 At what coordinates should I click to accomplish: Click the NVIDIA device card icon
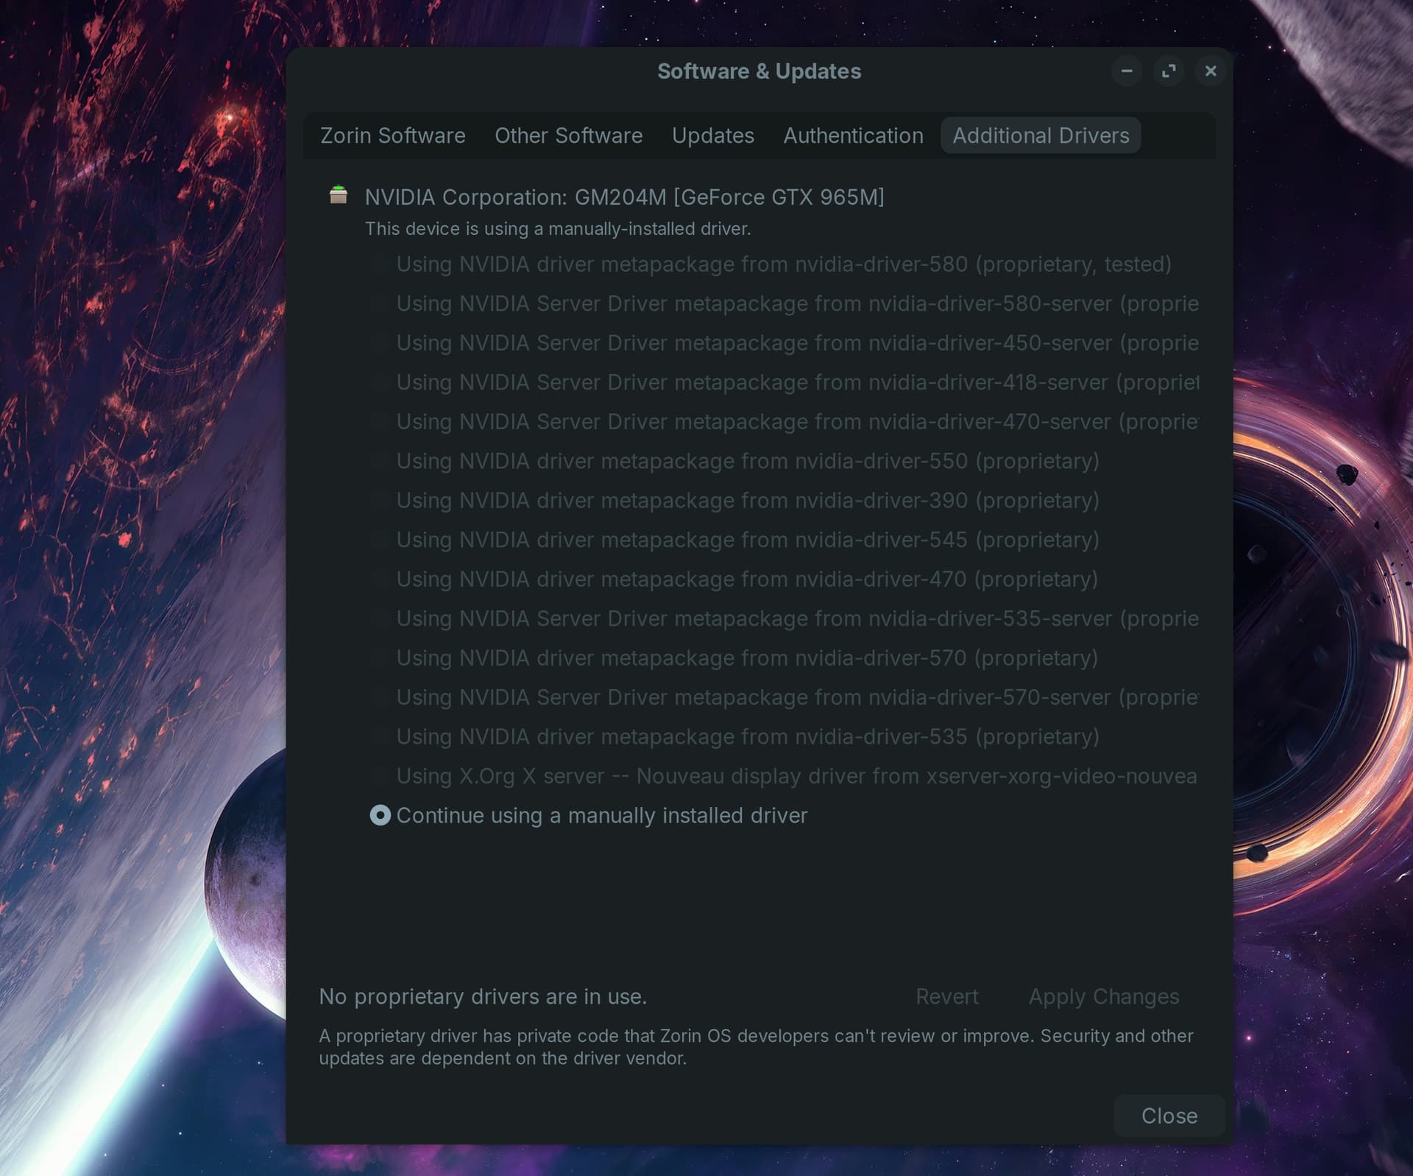tap(338, 195)
